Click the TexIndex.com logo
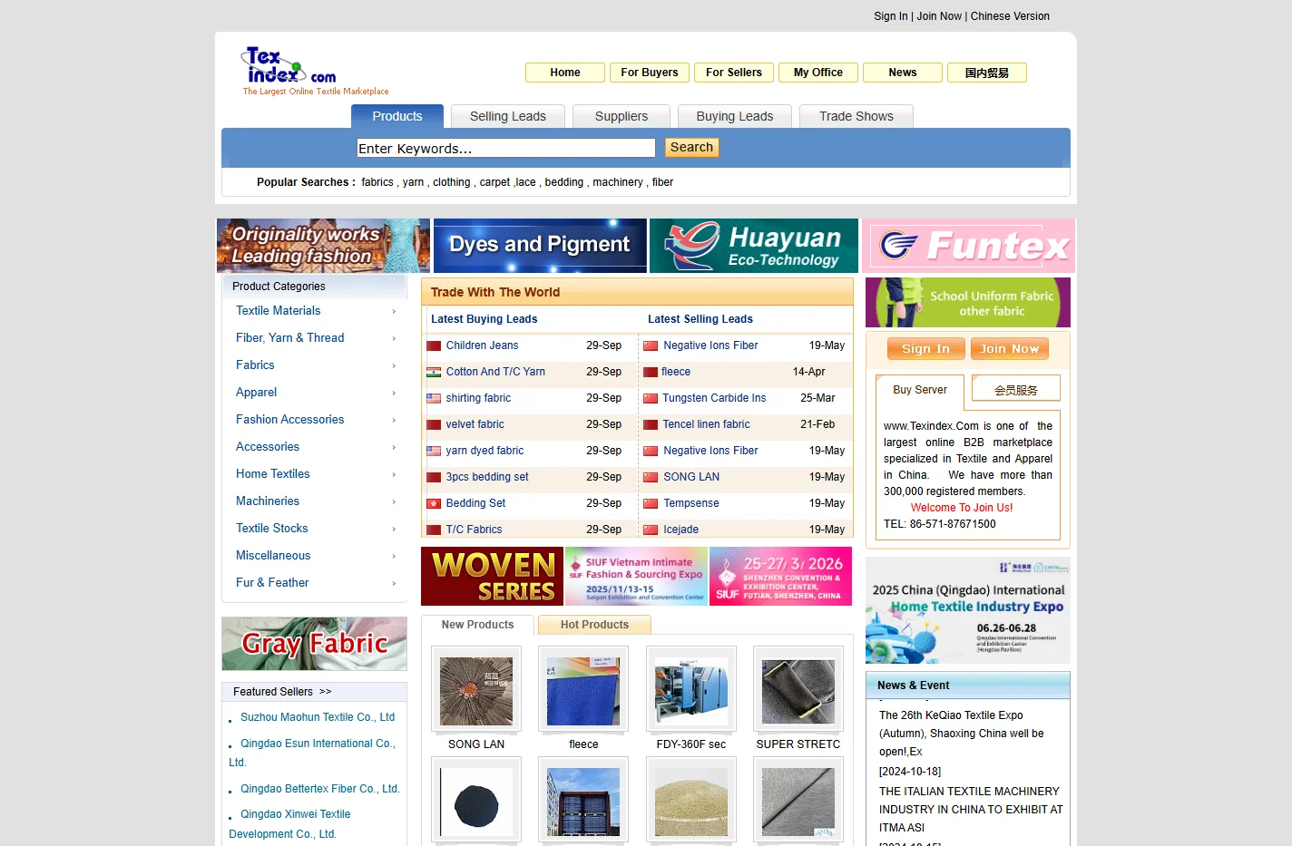The image size is (1292, 846). (315, 71)
